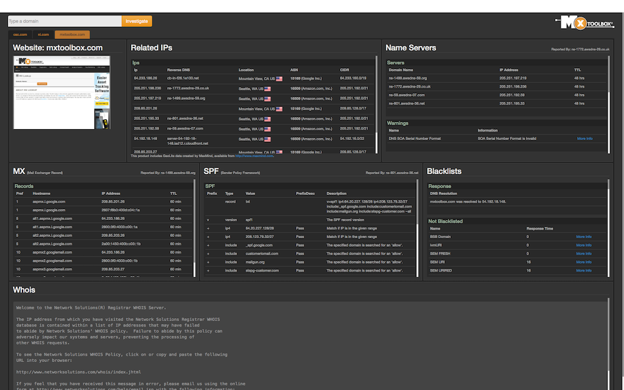Click the 'Welcome to the Network Solutions' Whois line
This screenshot has height=390, width=624.
pos(91,308)
